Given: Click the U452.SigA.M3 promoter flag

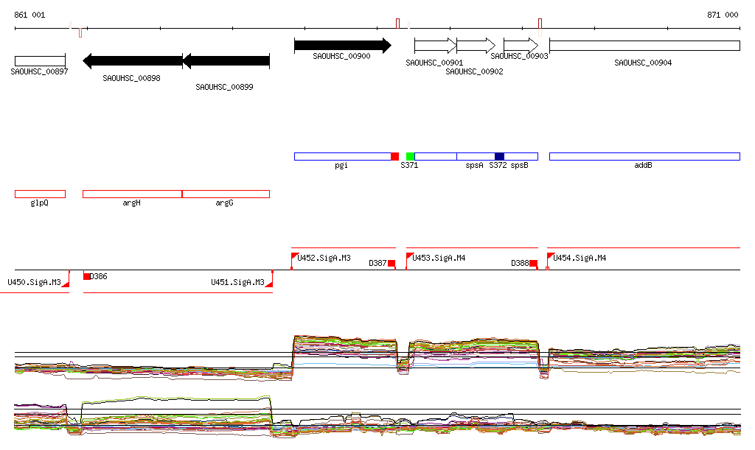Looking at the screenshot, I should (295, 257).
